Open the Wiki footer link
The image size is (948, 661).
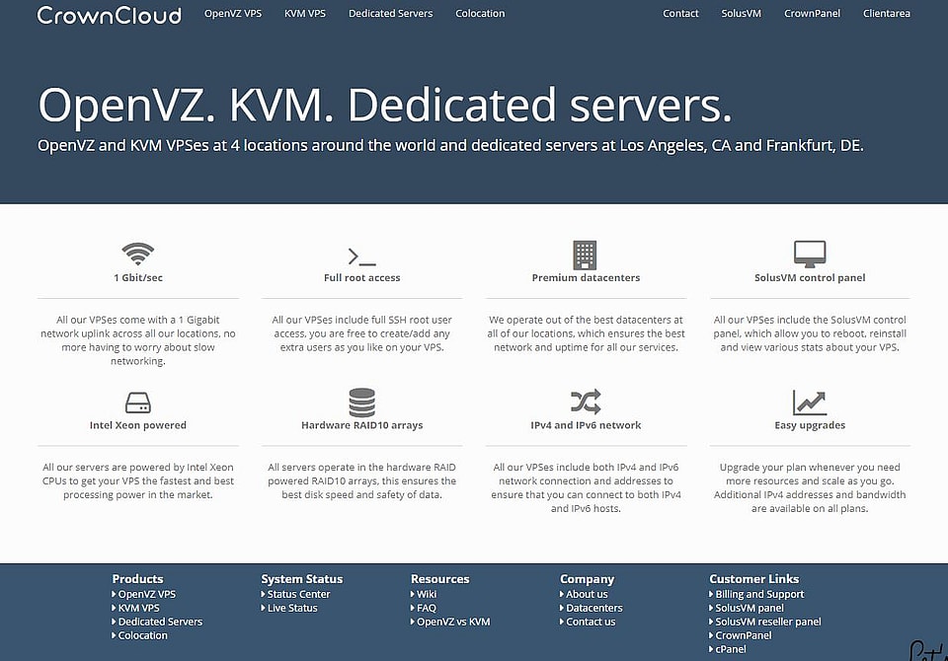point(427,594)
